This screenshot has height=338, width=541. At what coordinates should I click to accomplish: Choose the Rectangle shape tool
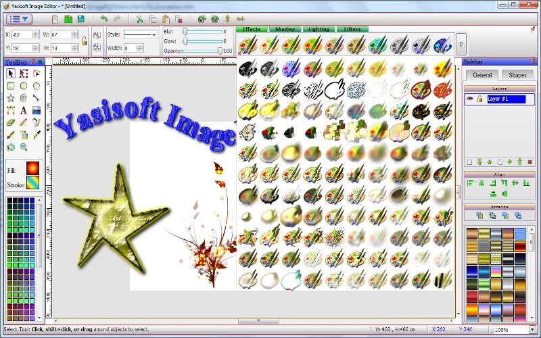tap(11, 86)
